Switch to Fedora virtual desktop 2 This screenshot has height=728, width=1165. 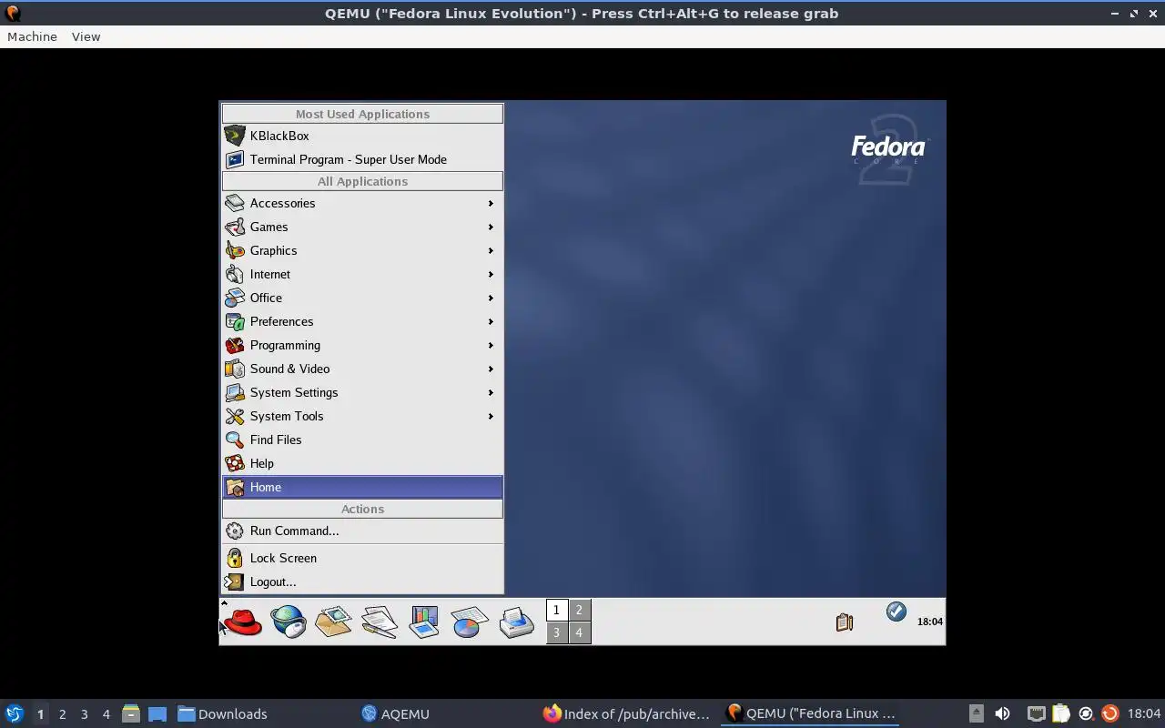point(579,610)
